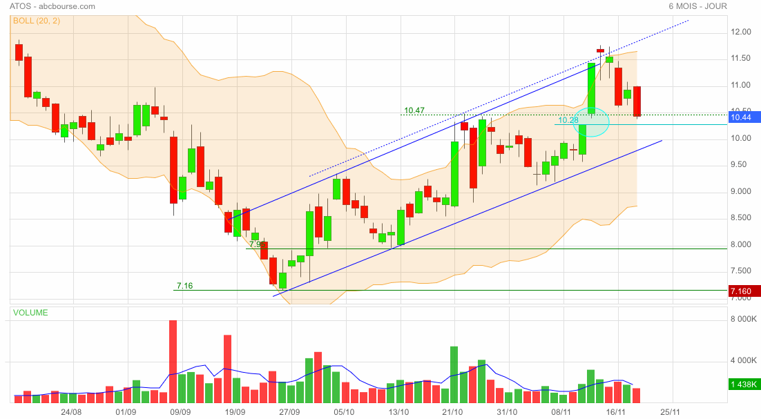The height and width of the screenshot is (419, 761).
Task: Click the 10.00 price axis label
Action: tap(741, 138)
